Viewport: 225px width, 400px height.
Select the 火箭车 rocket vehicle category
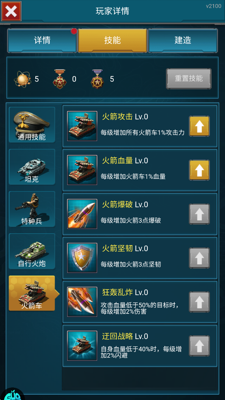click(32, 293)
